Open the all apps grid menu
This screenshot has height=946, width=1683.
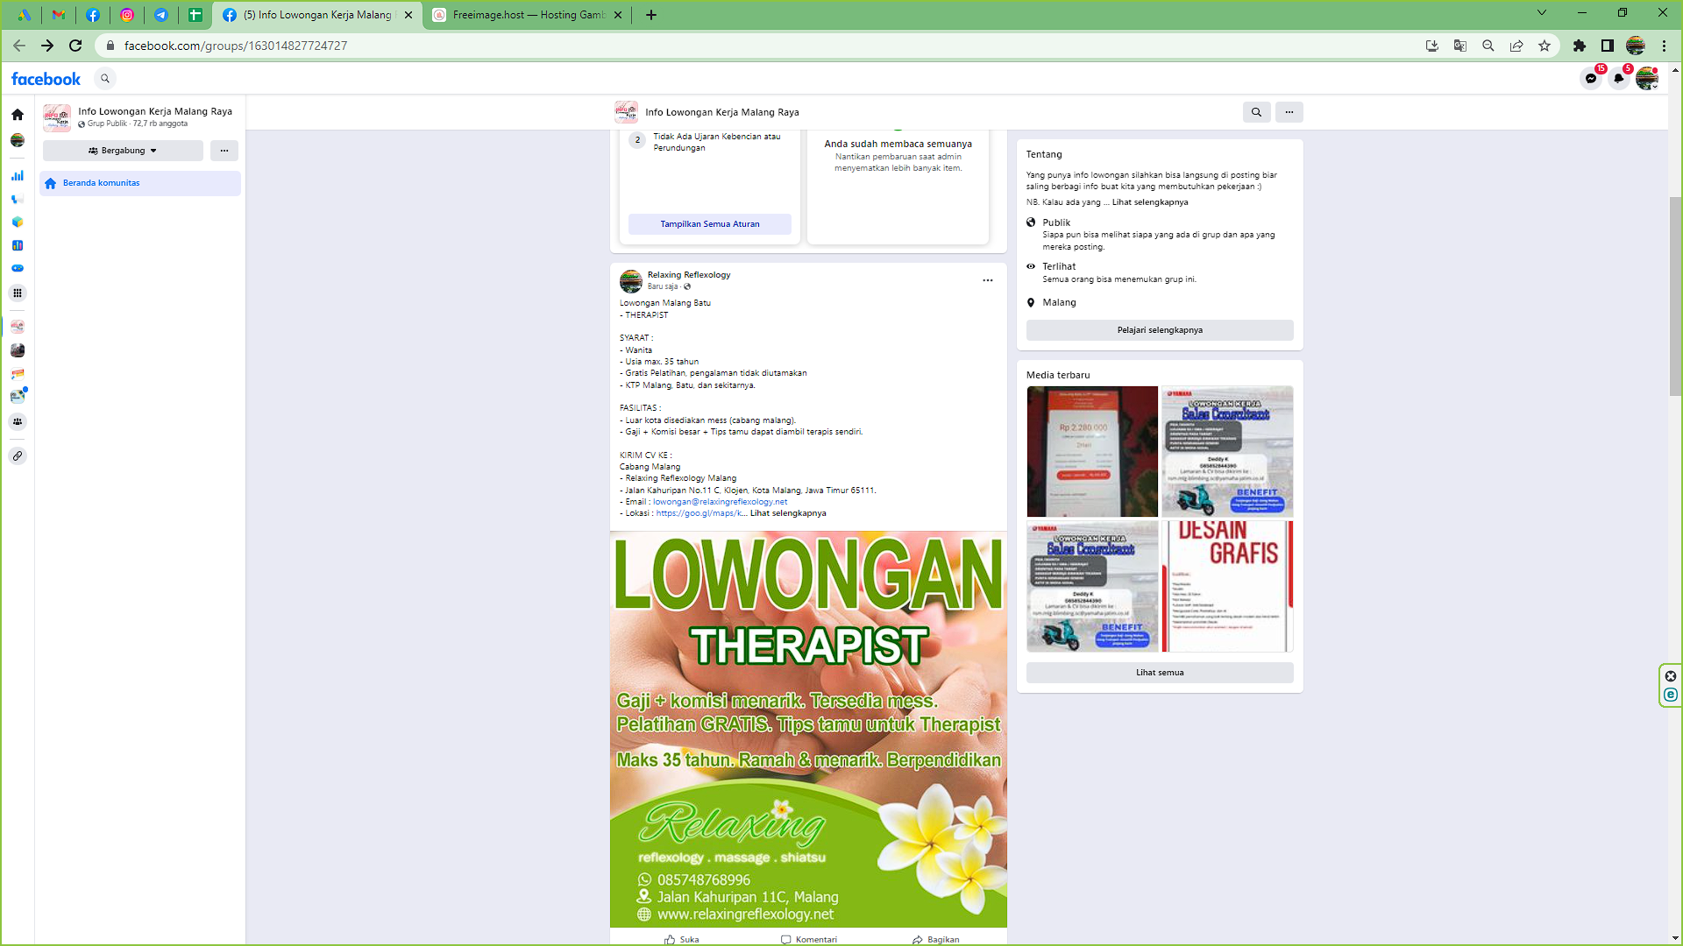18,293
